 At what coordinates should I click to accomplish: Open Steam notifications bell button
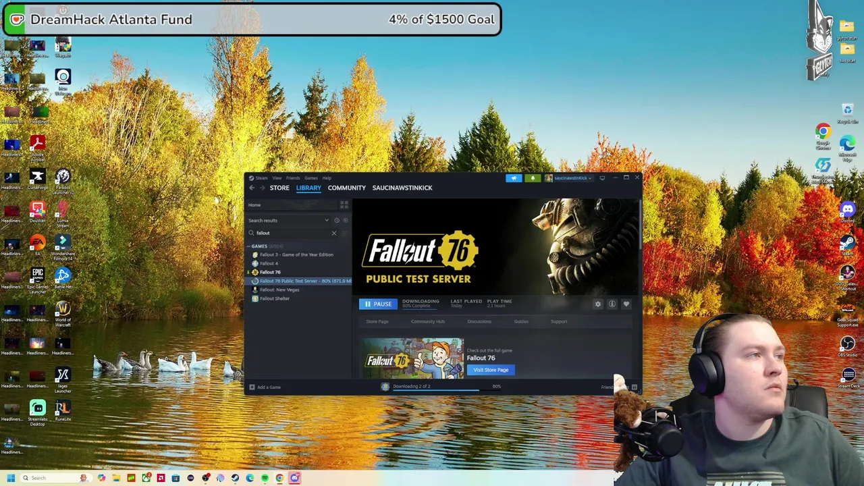tap(533, 178)
